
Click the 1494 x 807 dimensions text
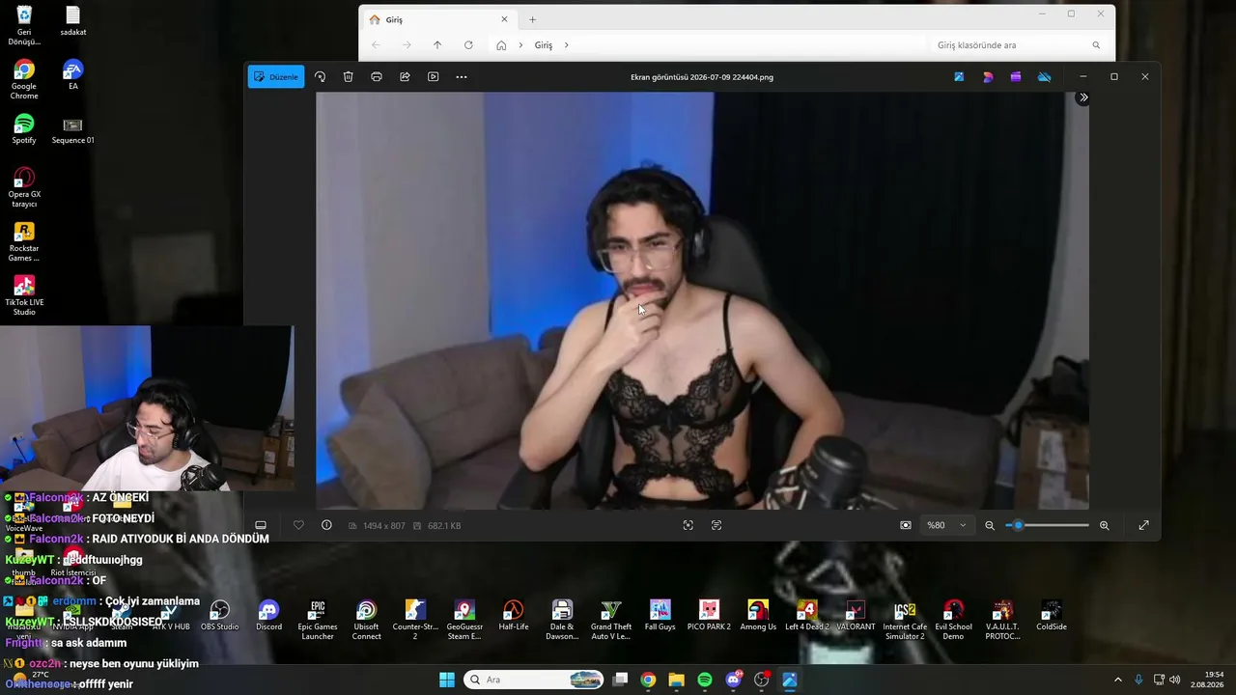tap(383, 526)
